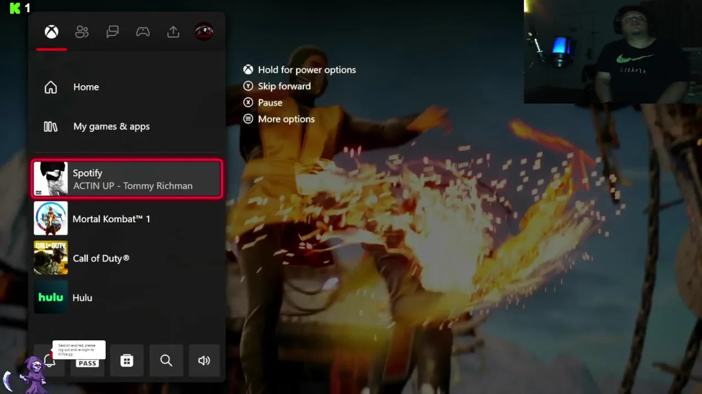Open the audio volume icon

[x=204, y=360]
